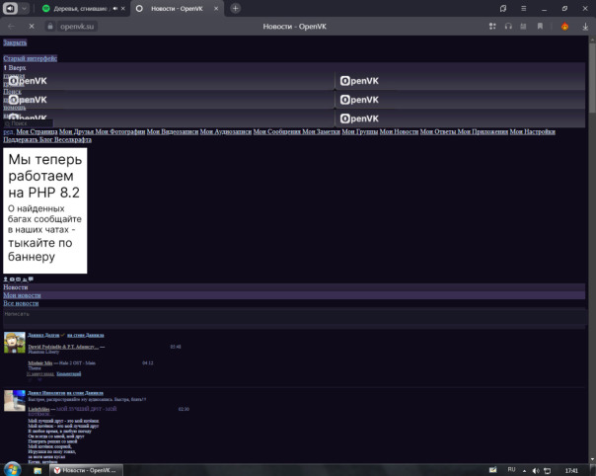
Task: Switch to the Spotify «Деревья» tab
Action: click(x=81, y=8)
